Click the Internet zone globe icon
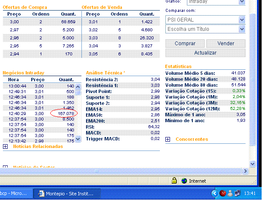 (184, 181)
